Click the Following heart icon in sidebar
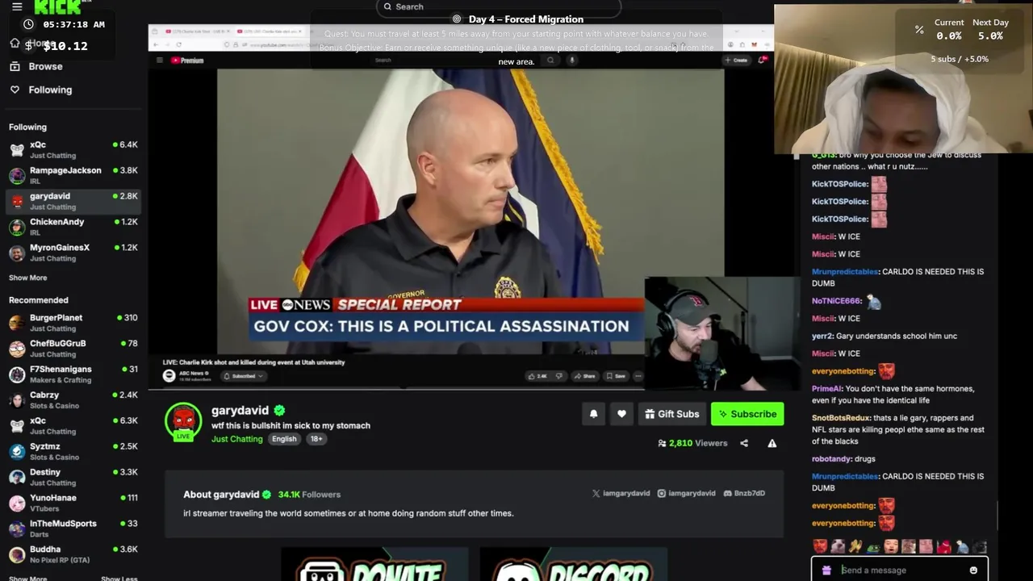Screen dimensions: 1033x581 [15, 90]
